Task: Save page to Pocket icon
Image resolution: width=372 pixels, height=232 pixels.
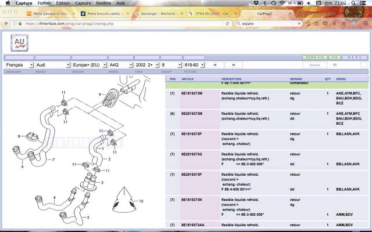Action: 325,23
